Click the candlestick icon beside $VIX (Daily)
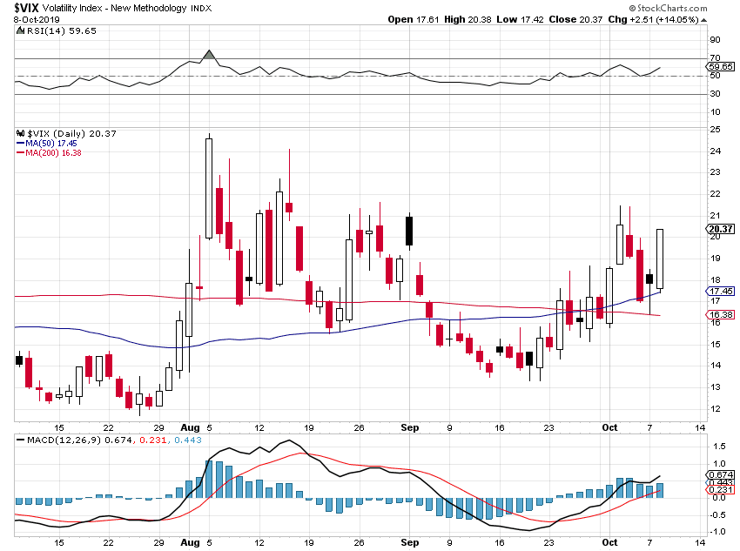 pos(20,133)
